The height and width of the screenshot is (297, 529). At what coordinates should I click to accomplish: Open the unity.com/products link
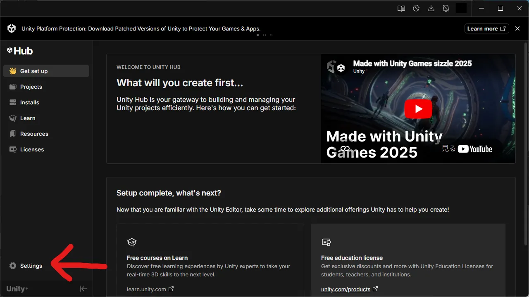(346, 289)
